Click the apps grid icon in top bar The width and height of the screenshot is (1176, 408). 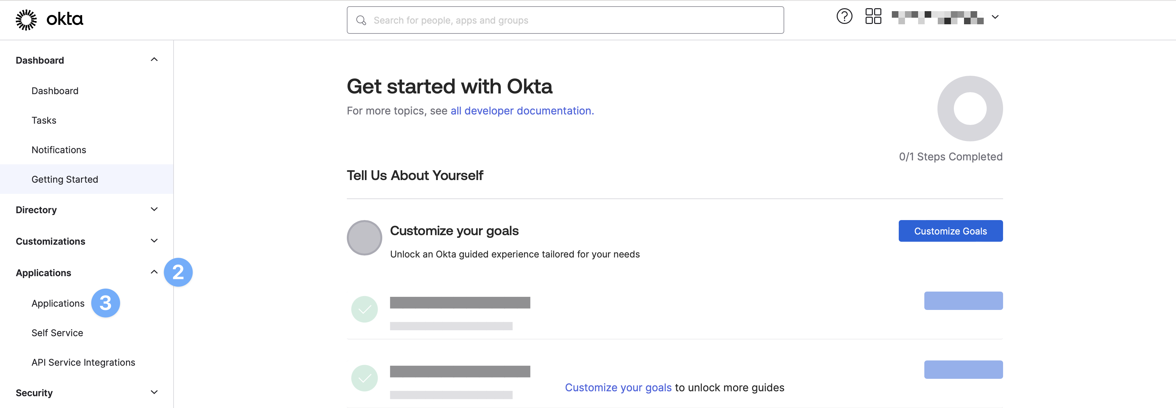point(873,16)
